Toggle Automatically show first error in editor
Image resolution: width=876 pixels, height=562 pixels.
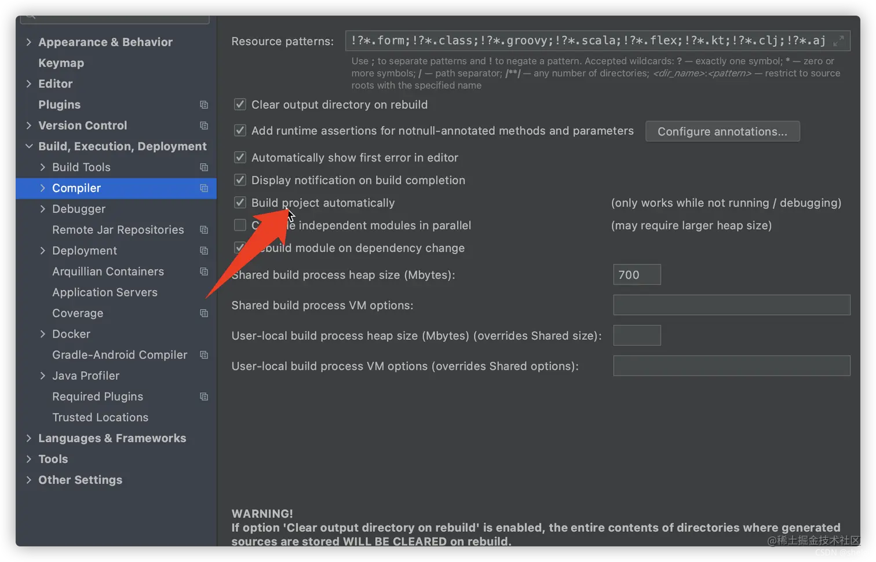(240, 157)
